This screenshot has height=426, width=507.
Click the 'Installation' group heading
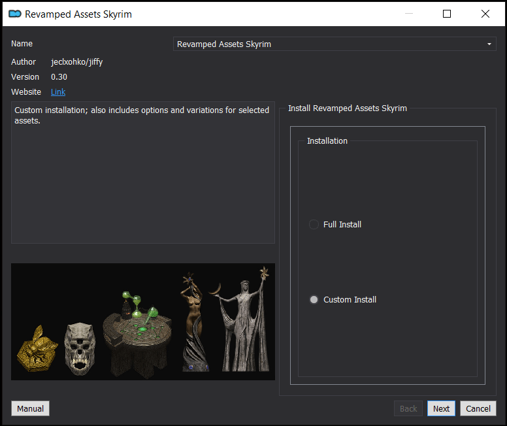327,141
